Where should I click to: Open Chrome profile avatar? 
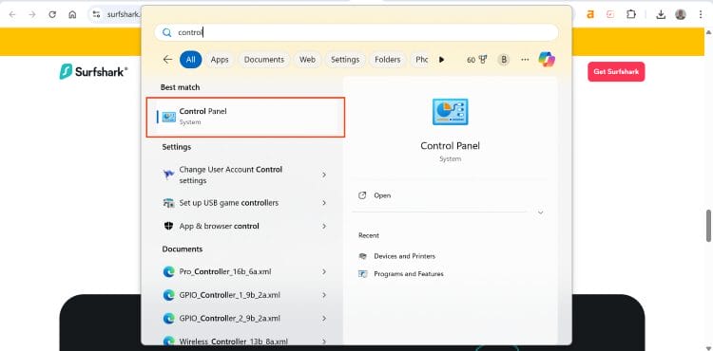681,14
